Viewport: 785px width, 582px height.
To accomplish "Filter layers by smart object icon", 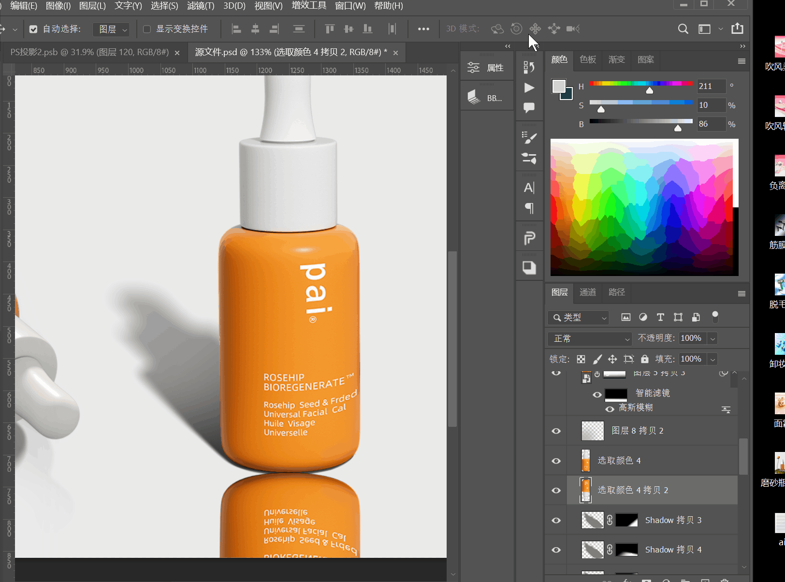I will pos(696,317).
